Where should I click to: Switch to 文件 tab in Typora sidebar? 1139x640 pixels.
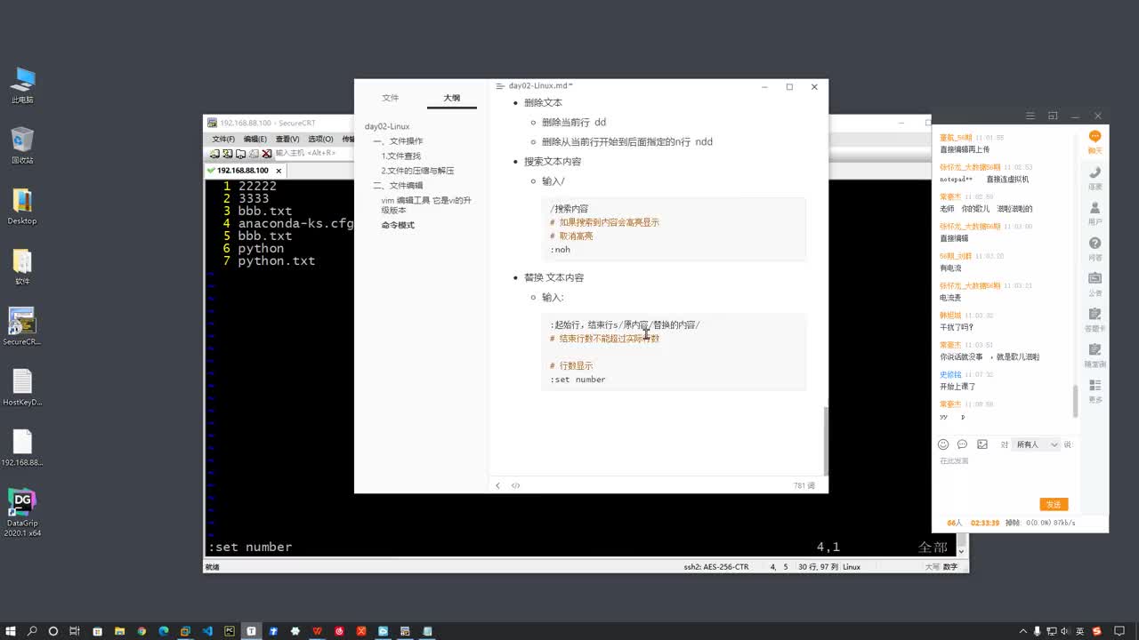tap(390, 98)
